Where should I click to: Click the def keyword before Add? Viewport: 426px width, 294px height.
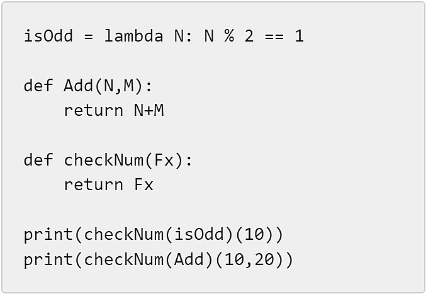pos(38,86)
